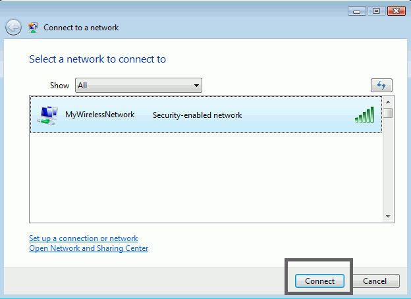Open the Show combo box set to All
Image resolution: width=411 pixels, height=299 pixels.
point(138,85)
